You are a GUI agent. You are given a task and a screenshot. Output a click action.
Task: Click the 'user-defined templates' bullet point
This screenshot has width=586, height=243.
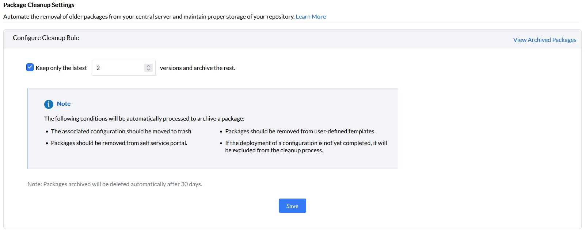pos(300,132)
